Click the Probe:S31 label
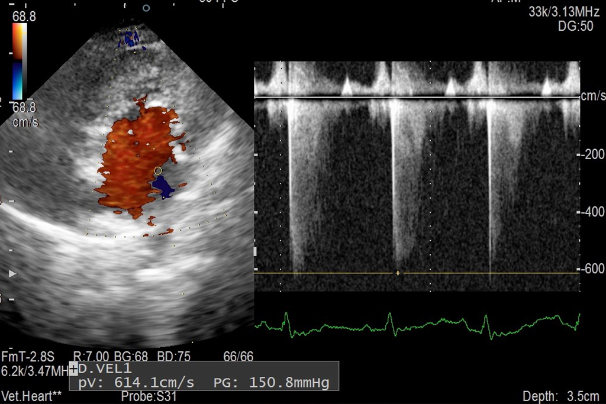 143,396
